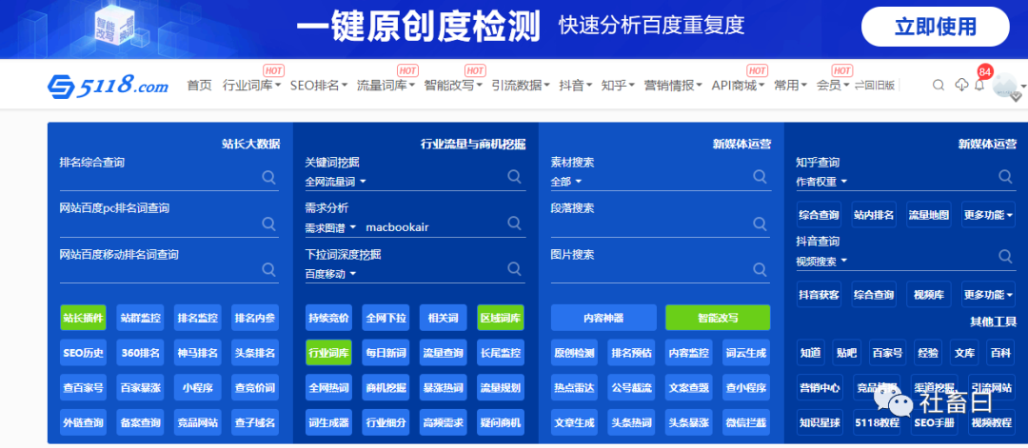Focus the 需求分析 input containing macbookair

(x=433, y=227)
